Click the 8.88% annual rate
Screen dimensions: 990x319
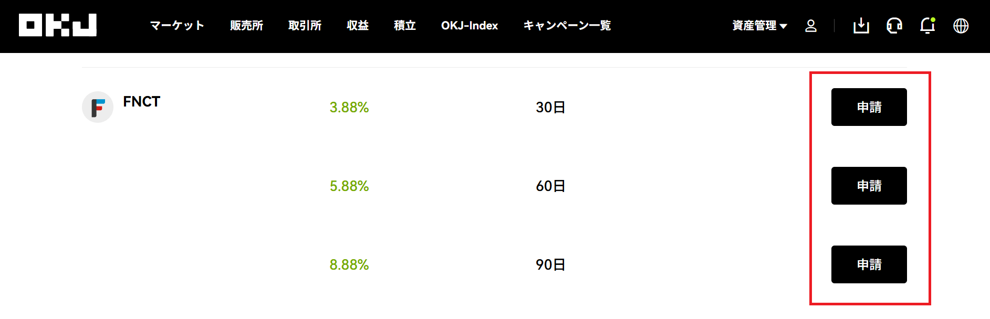[x=349, y=264]
